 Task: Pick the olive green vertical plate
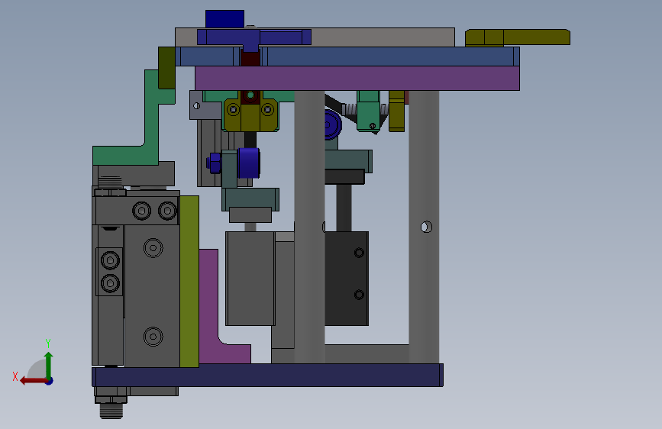(x=189, y=281)
